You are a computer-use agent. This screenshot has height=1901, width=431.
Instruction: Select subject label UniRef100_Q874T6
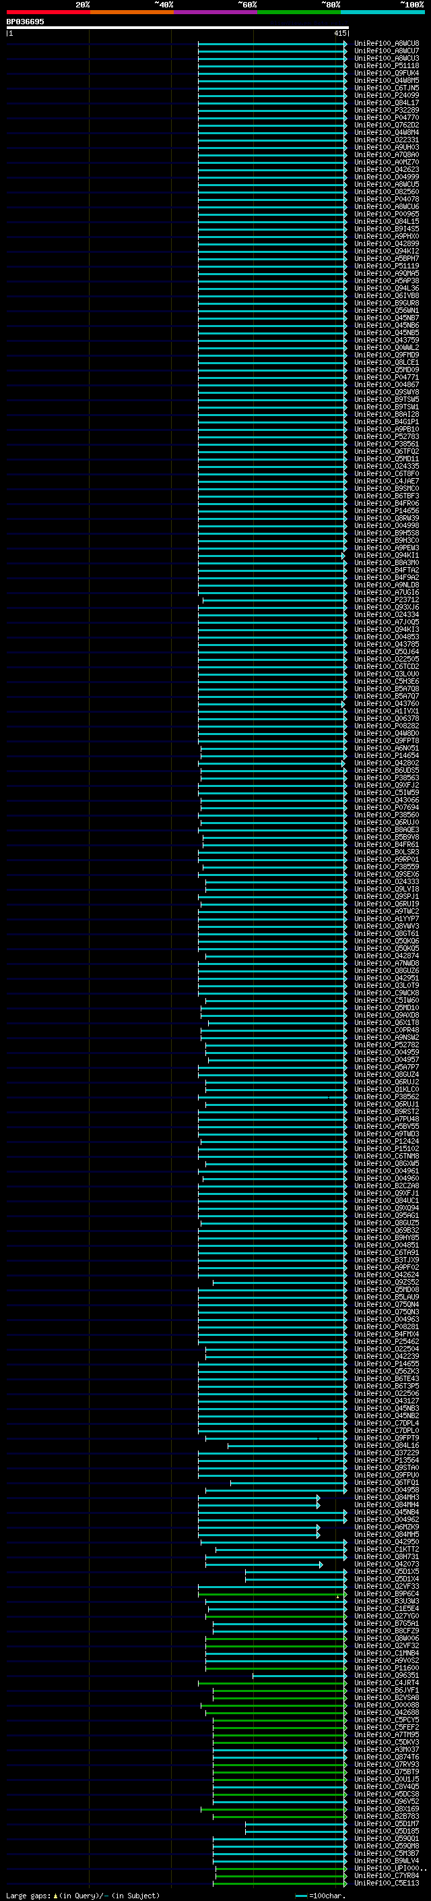(387, 1757)
